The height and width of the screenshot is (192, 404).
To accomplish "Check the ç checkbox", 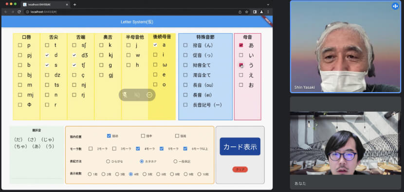I will pyautogui.click(x=74, y=75).
